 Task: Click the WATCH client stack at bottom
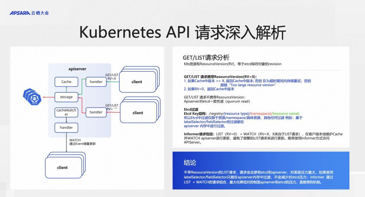(x=66, y=165)
